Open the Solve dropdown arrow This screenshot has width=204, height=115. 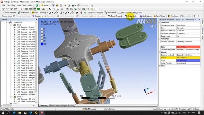pyautogui.click(x=50, y=5)
